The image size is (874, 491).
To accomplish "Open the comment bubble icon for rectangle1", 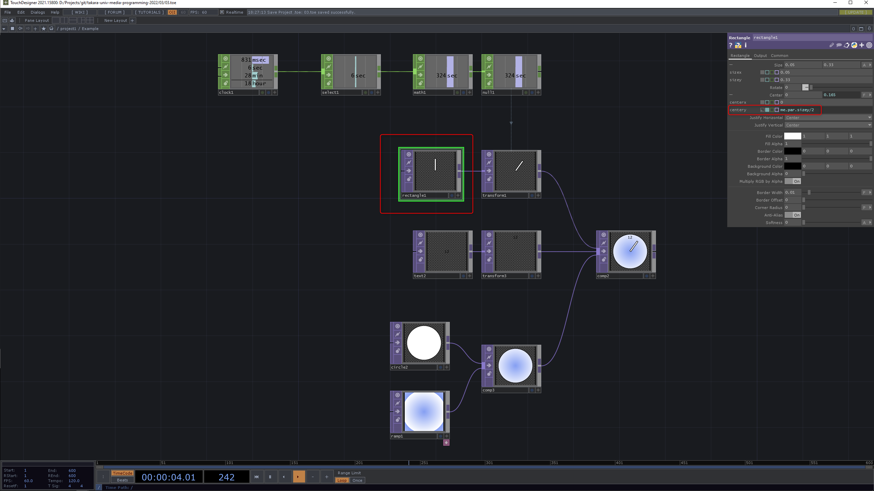I will click(x=839, y=45).
